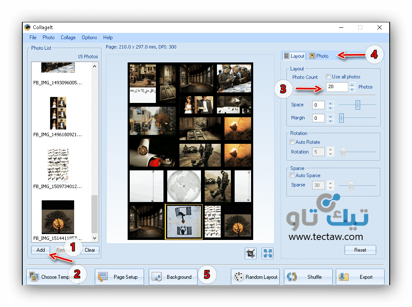Click the photo list scroll-down arrow
Viewport: 412px width, 307px height.
[95, 238]
